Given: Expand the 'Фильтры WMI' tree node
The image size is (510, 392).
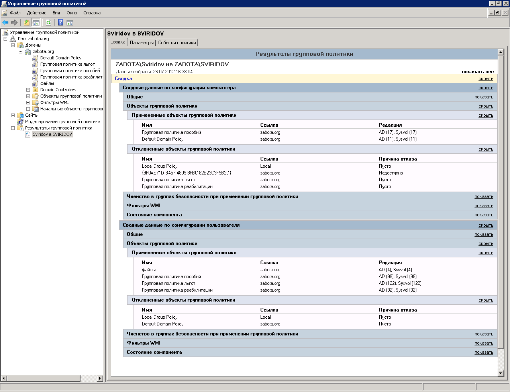Looking at the screenshot, I should pos(28,102).
